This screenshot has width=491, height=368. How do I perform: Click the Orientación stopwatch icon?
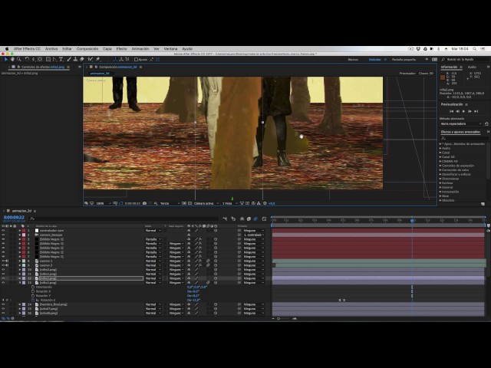point(33,287)
